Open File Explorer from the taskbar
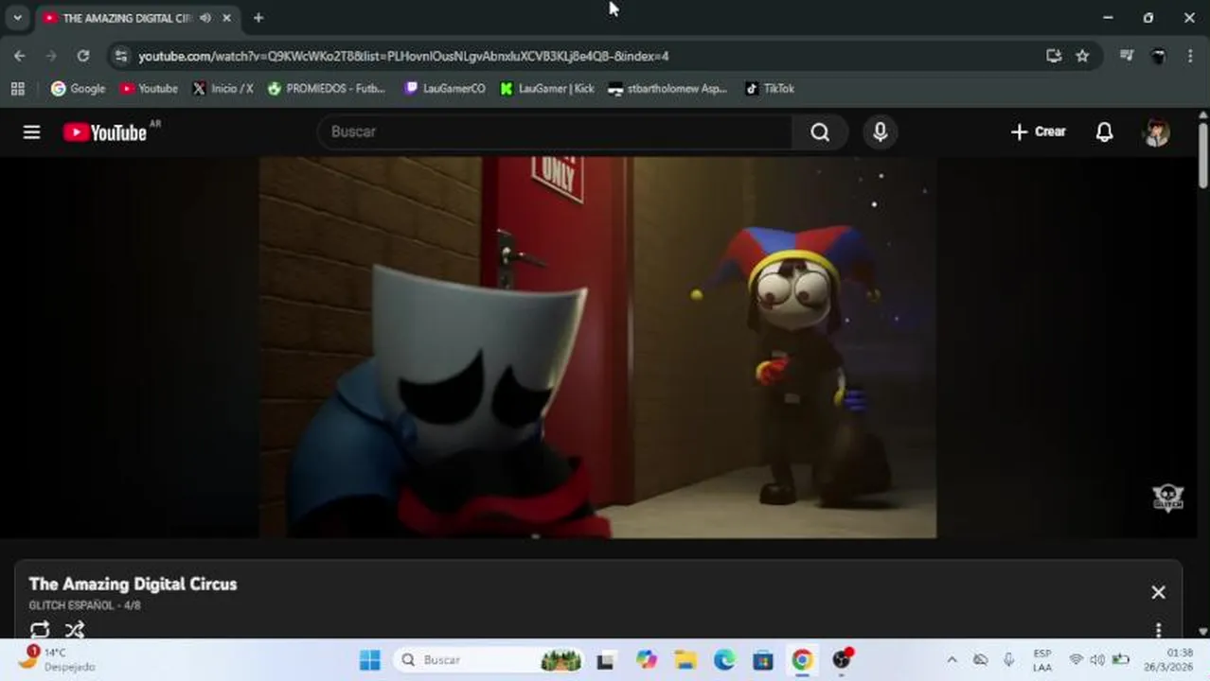1210x681 pixels. click(x=685, y=659)
